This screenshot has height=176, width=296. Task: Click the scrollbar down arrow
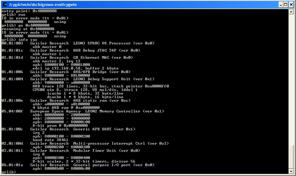pyautogui.click(x=291, y=171)
